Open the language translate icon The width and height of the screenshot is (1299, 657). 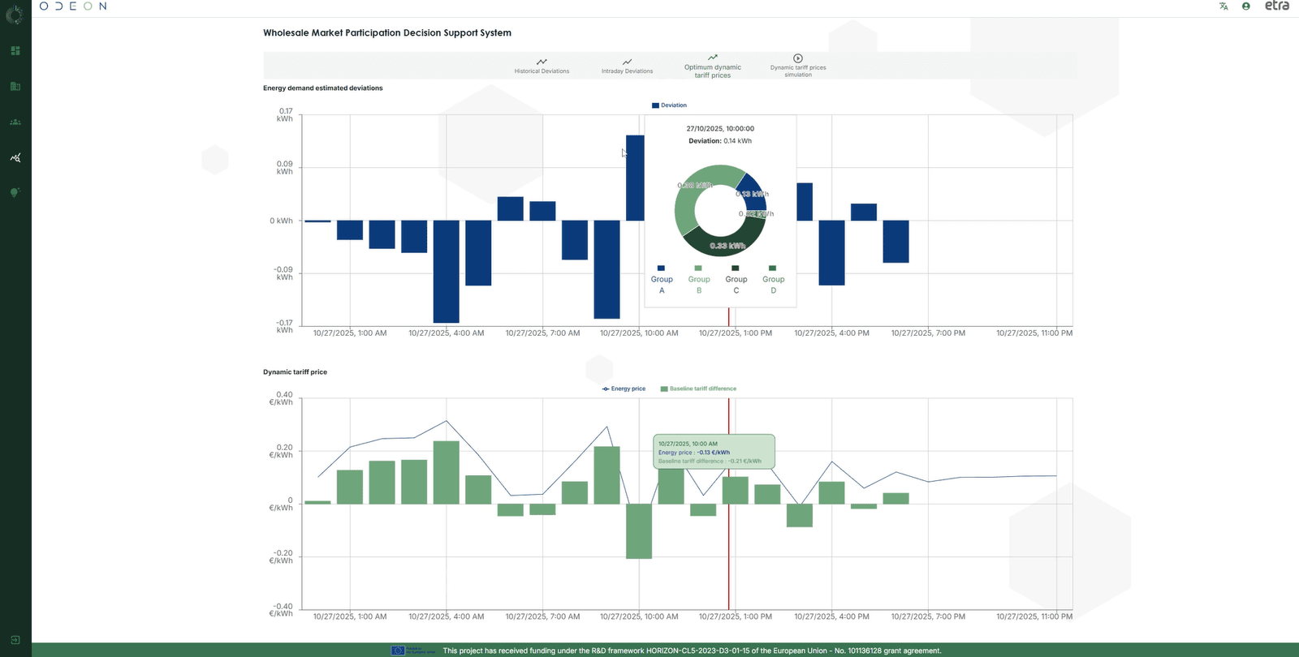1223,6
